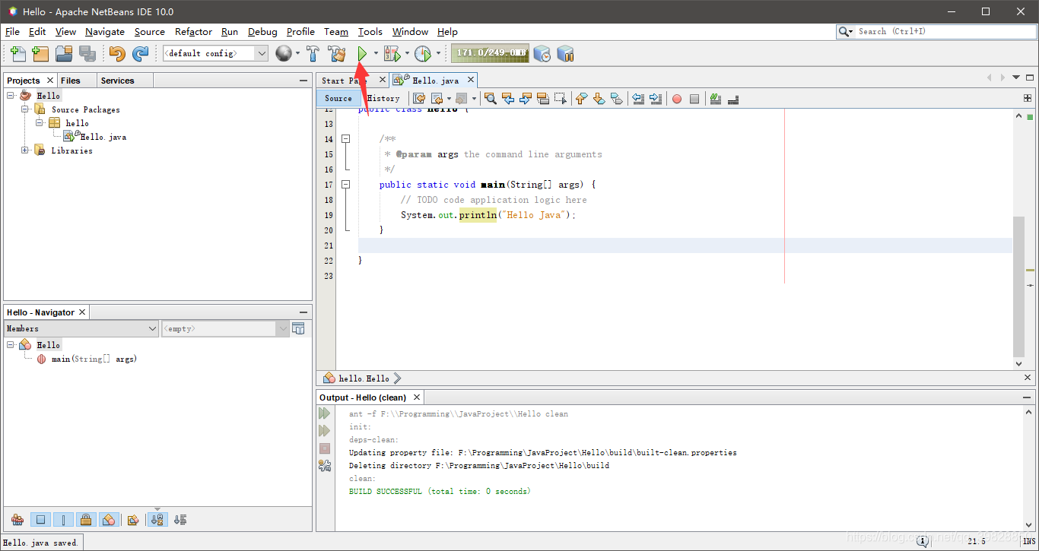Click the Uncomment editor toolbar icon
Viewport: 1039px width, 551px height.
point(733,99)
